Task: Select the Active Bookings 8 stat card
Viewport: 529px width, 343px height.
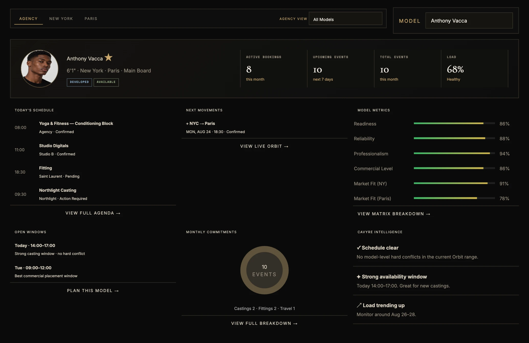Action: [x=274, y=69]
